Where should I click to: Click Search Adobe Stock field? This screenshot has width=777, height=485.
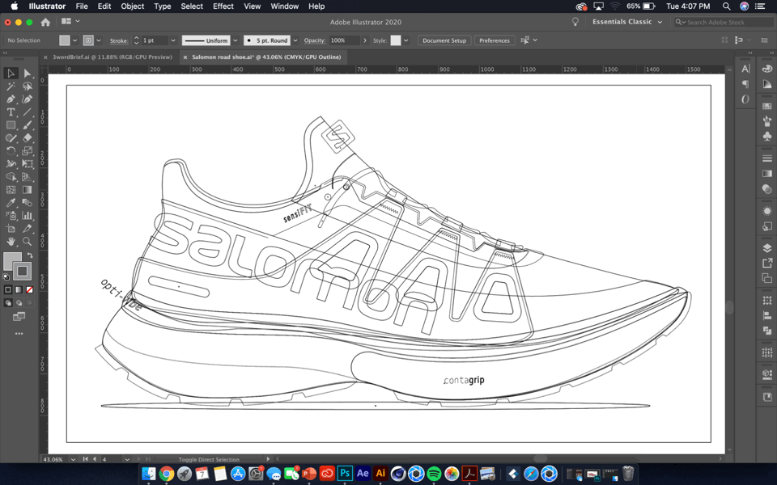click(724, 23)
